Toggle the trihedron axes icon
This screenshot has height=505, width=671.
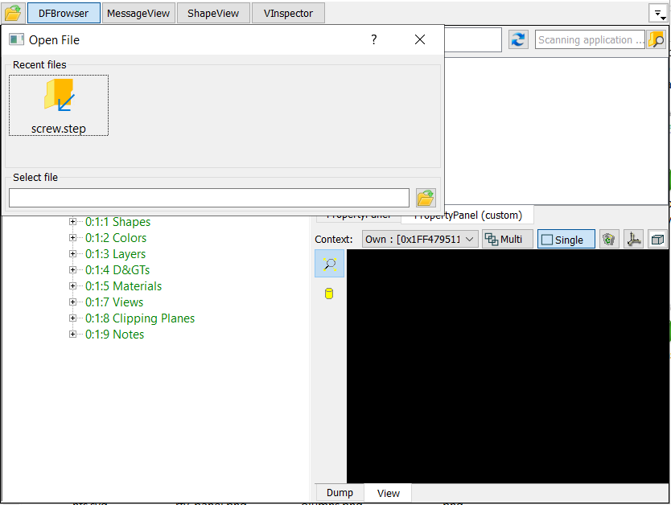click(634, 240)
